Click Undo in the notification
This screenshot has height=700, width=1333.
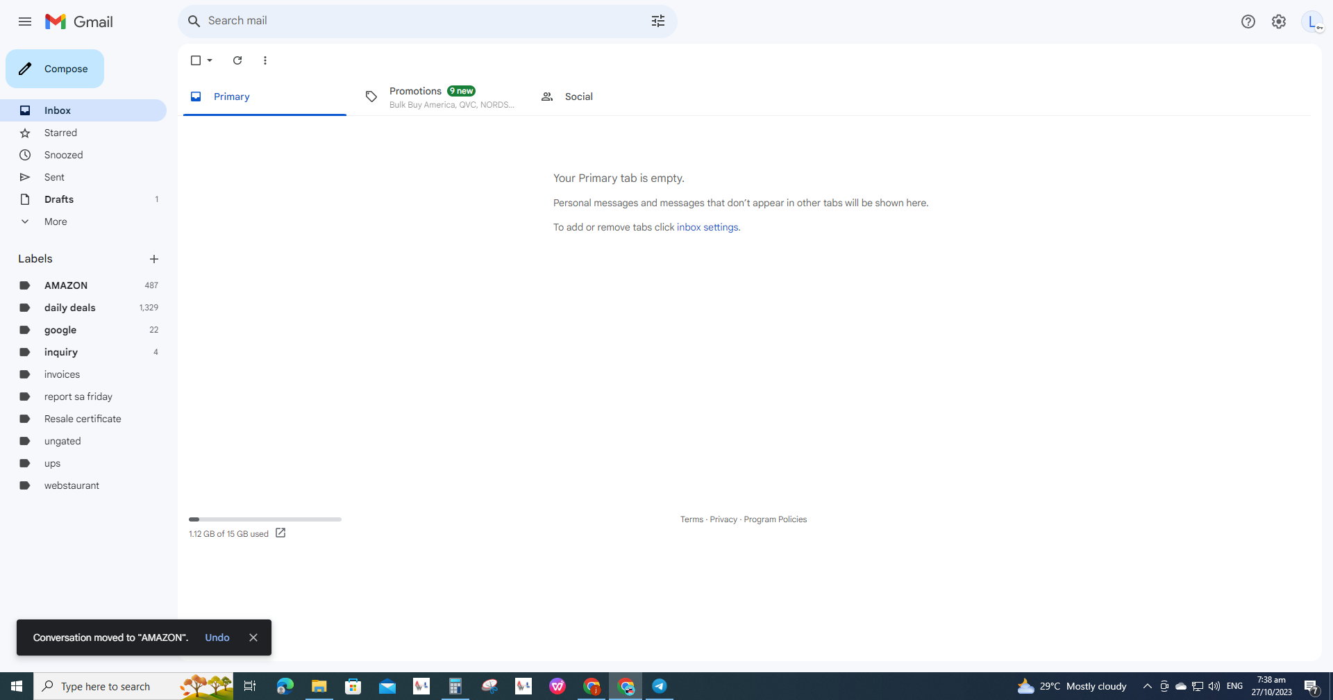click(x=217, y=637)
